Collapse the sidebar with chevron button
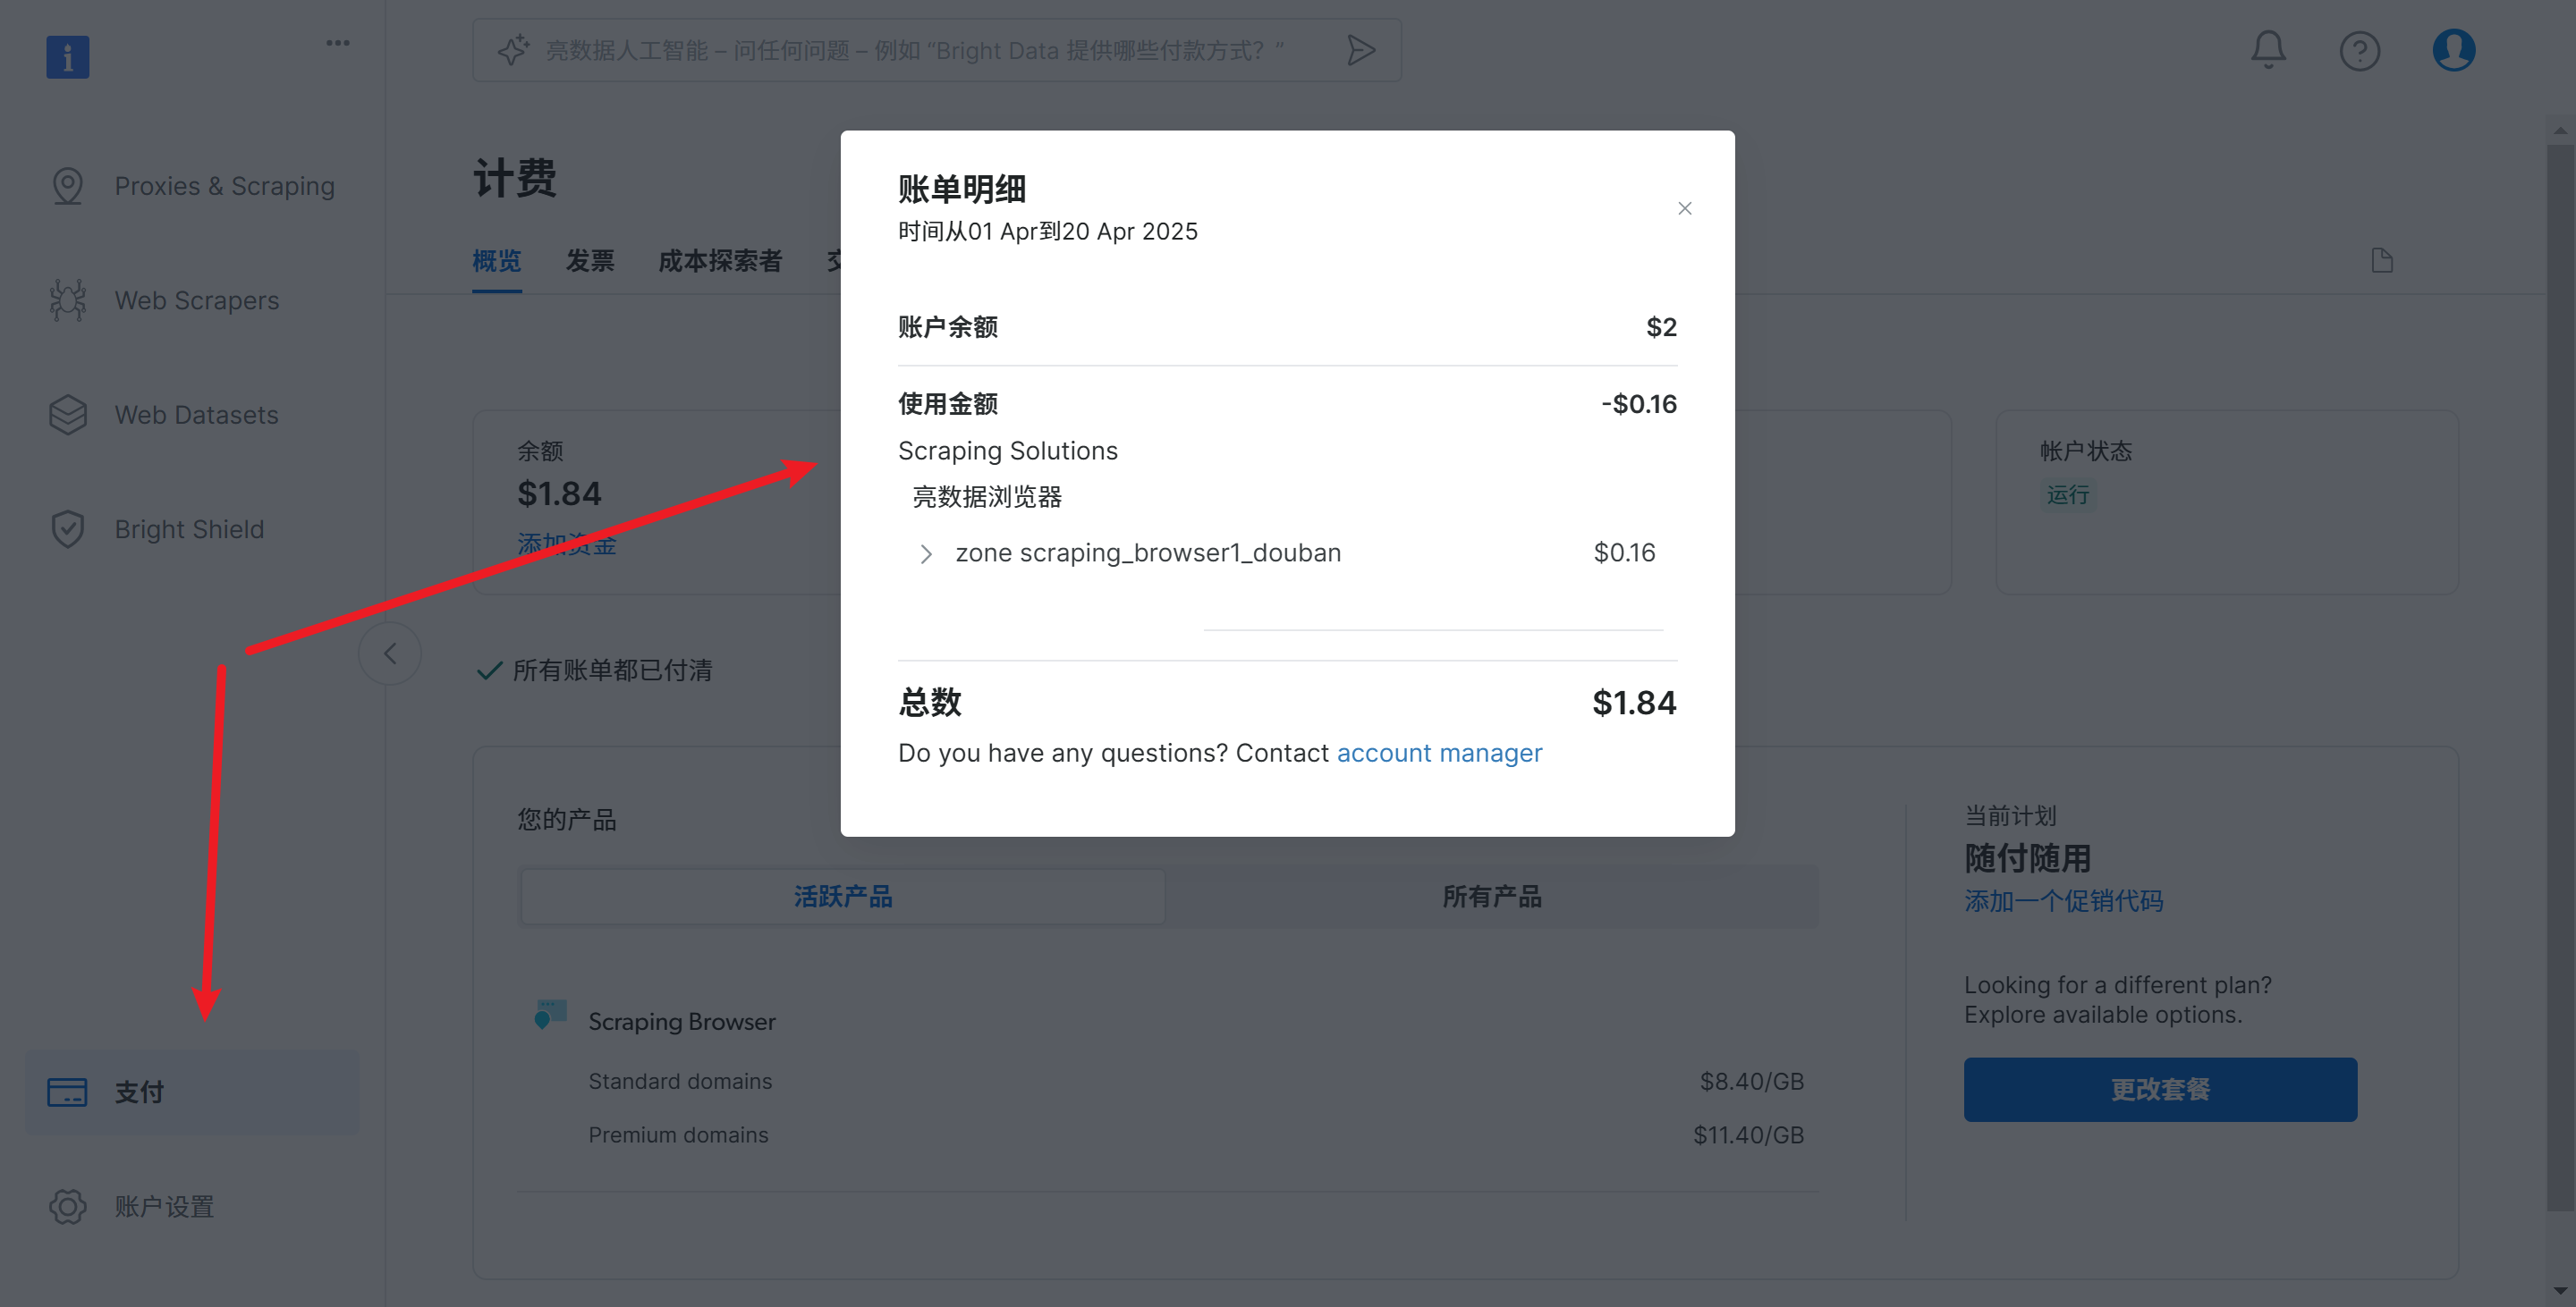The height and width of the screenshot is (1307, 2576). tap(390, 653)
